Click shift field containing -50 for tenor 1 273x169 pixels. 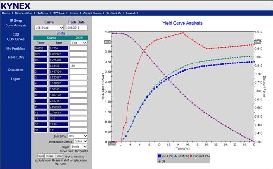(x=78, y=66)
